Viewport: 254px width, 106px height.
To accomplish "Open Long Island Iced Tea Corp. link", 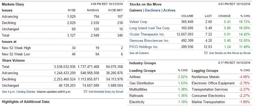I will coord(150,28).
